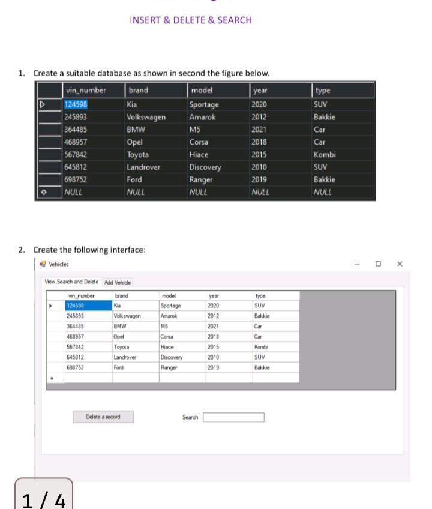The image size is (432, 509).
Task: Select cell 698752 in the Vehicles grid
Action: point(88,367)
